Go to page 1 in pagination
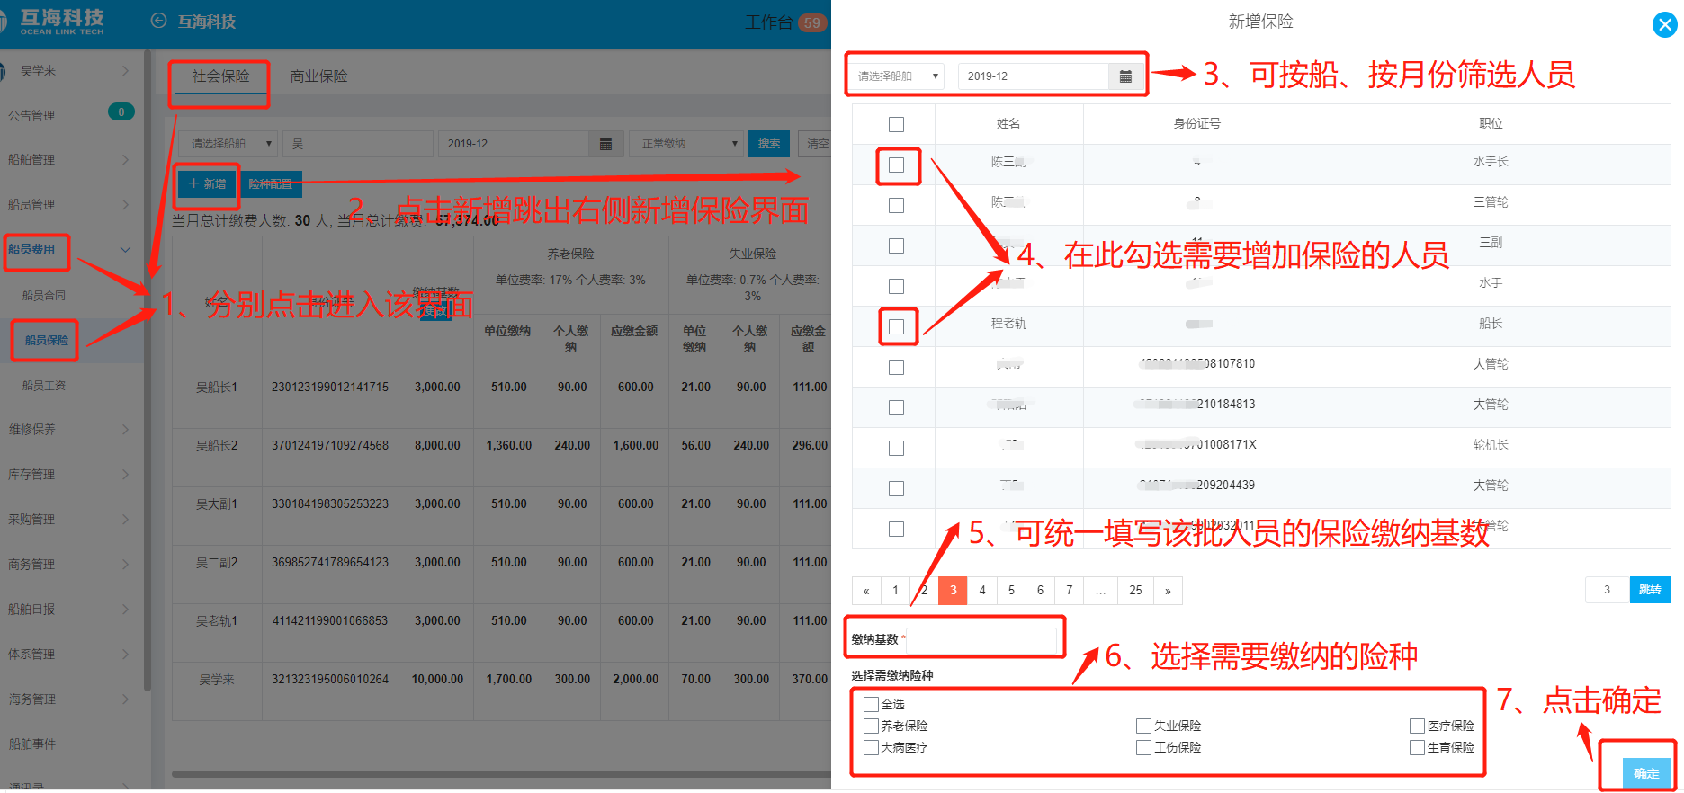 (895, 591)
